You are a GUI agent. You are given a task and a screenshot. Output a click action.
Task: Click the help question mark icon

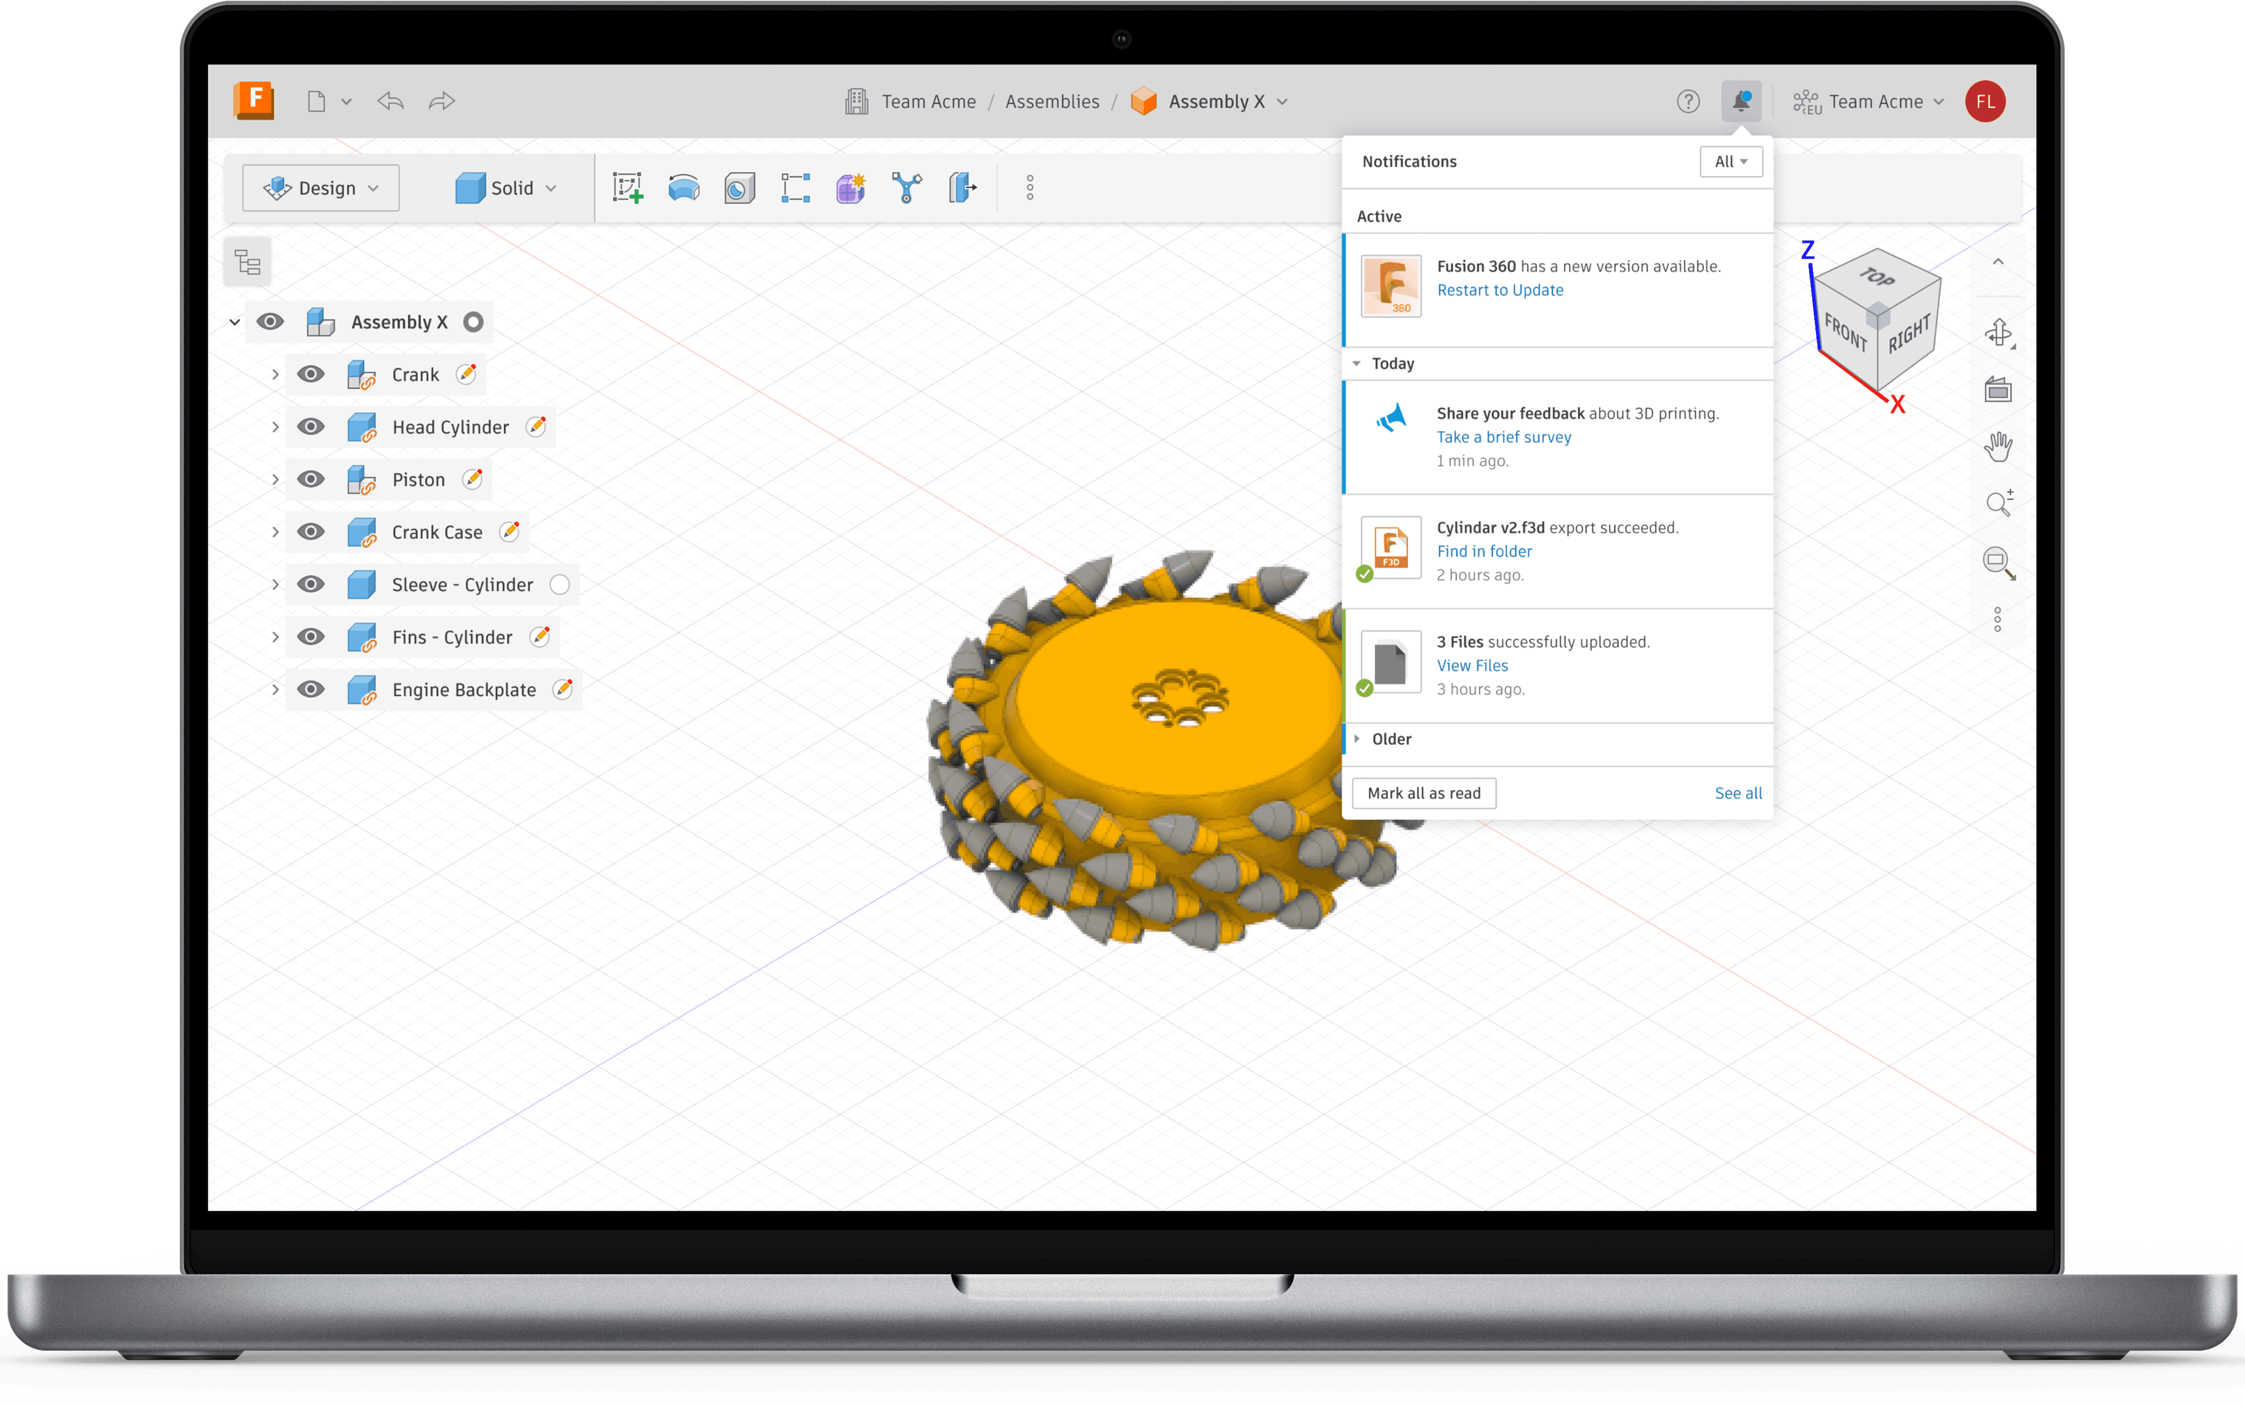click(1688, 101)
